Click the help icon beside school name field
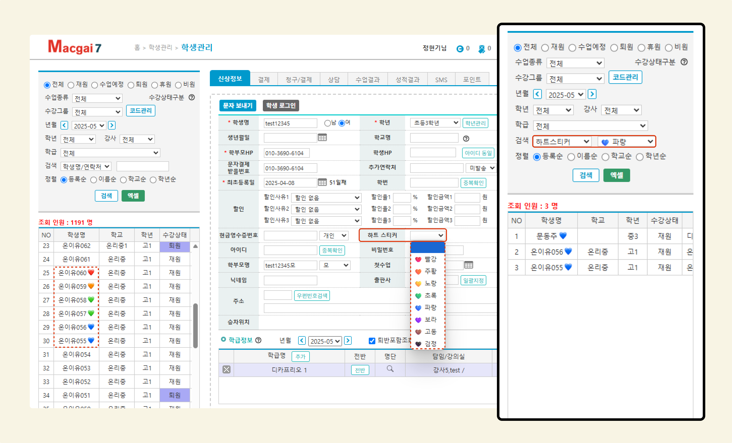 tap(466, 139)
